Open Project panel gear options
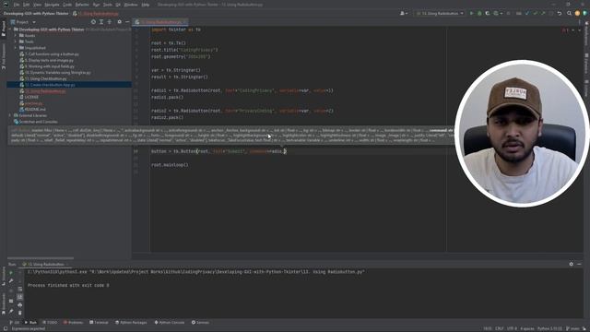The height and width of the screenshot is (332, 590). coord(119,22)
